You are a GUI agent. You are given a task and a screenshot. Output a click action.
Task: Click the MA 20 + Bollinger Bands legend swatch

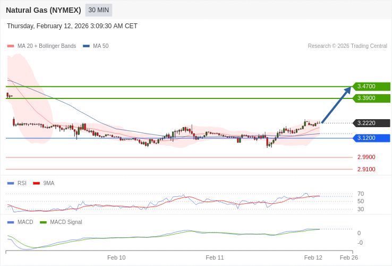pos(11,46)
